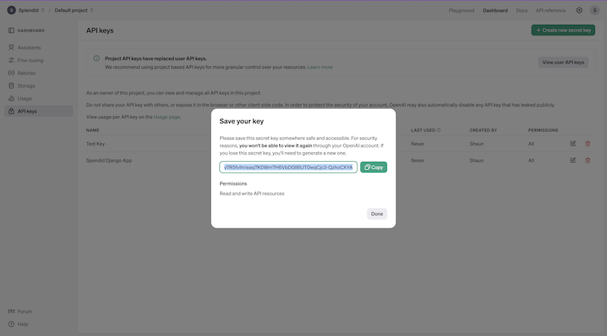Open the Dashboard tab in header
607x336 pixels.
495,11
